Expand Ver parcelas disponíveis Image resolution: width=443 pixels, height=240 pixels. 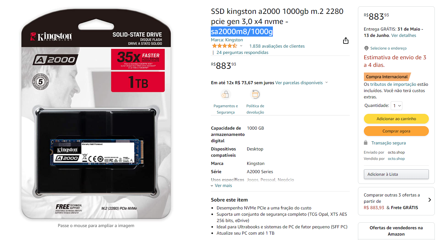tap(302, 83)
